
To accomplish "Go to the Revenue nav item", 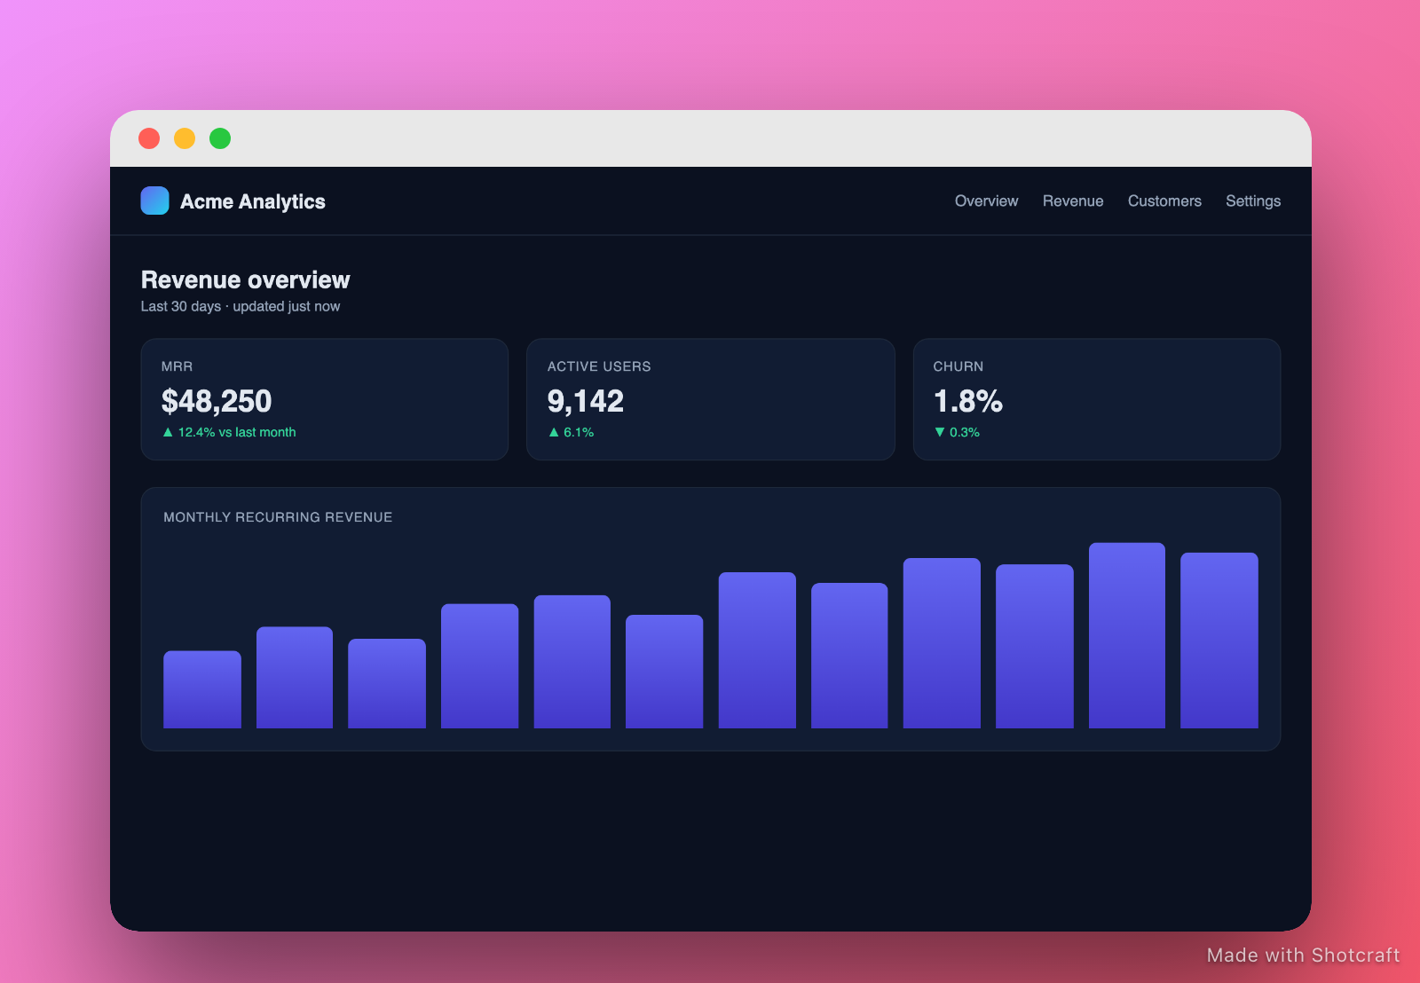I will (1073, 201).
